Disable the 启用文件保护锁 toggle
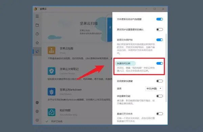 pyautogui.click(x=159, y=40)
